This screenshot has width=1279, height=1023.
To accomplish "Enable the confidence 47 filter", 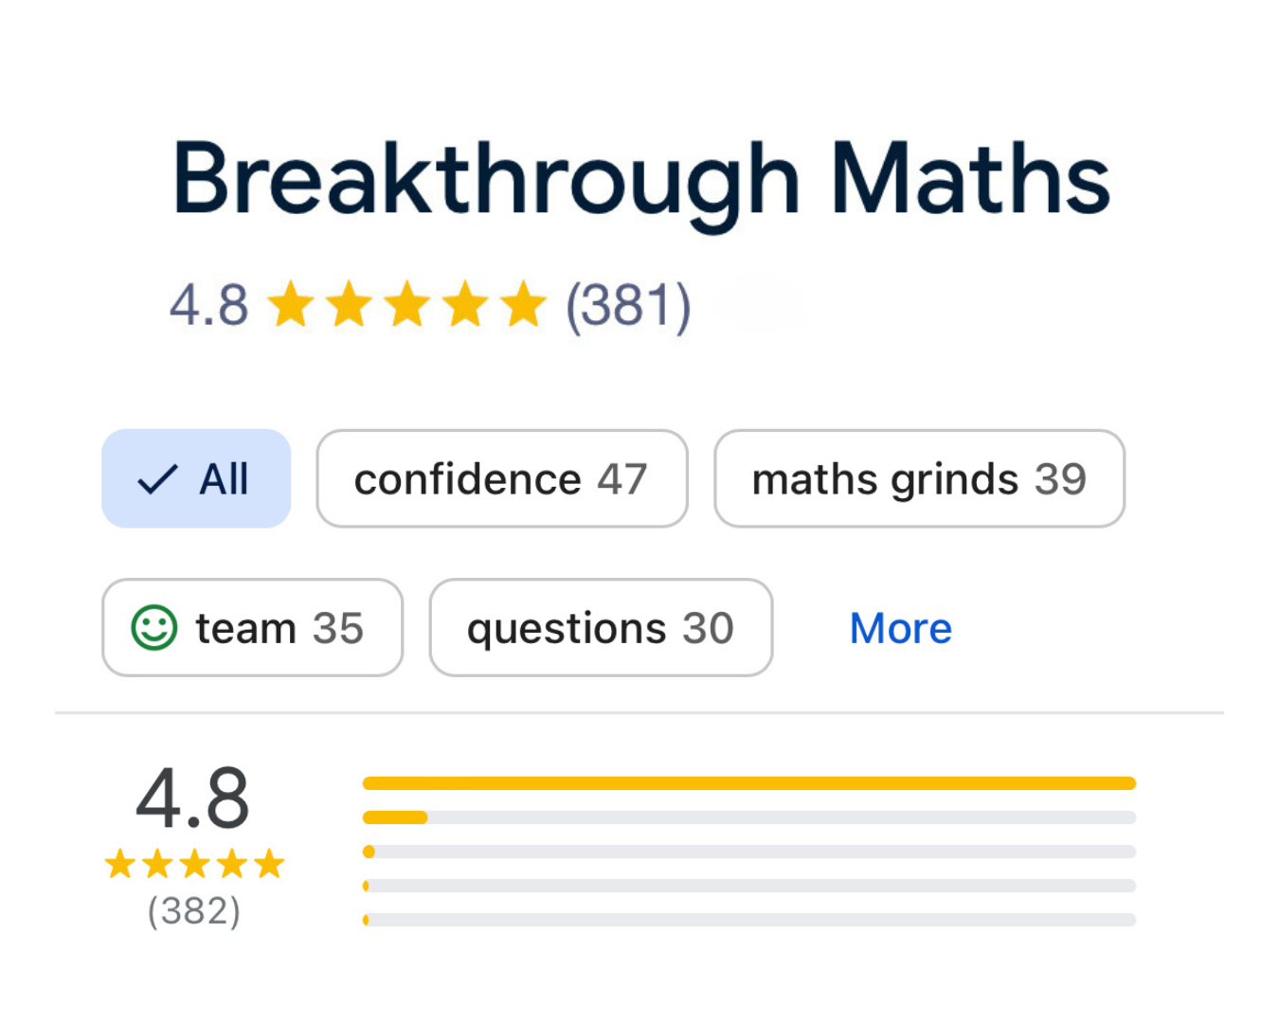I will 501,478.
